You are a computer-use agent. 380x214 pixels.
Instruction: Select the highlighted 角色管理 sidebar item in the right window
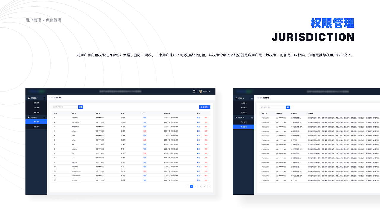click(x=244, y=127)
